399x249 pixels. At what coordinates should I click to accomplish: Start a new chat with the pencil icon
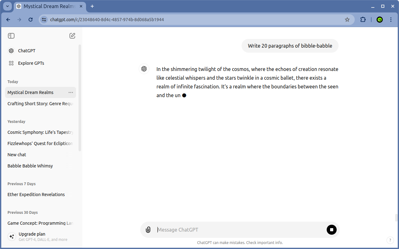click(72, 36)
